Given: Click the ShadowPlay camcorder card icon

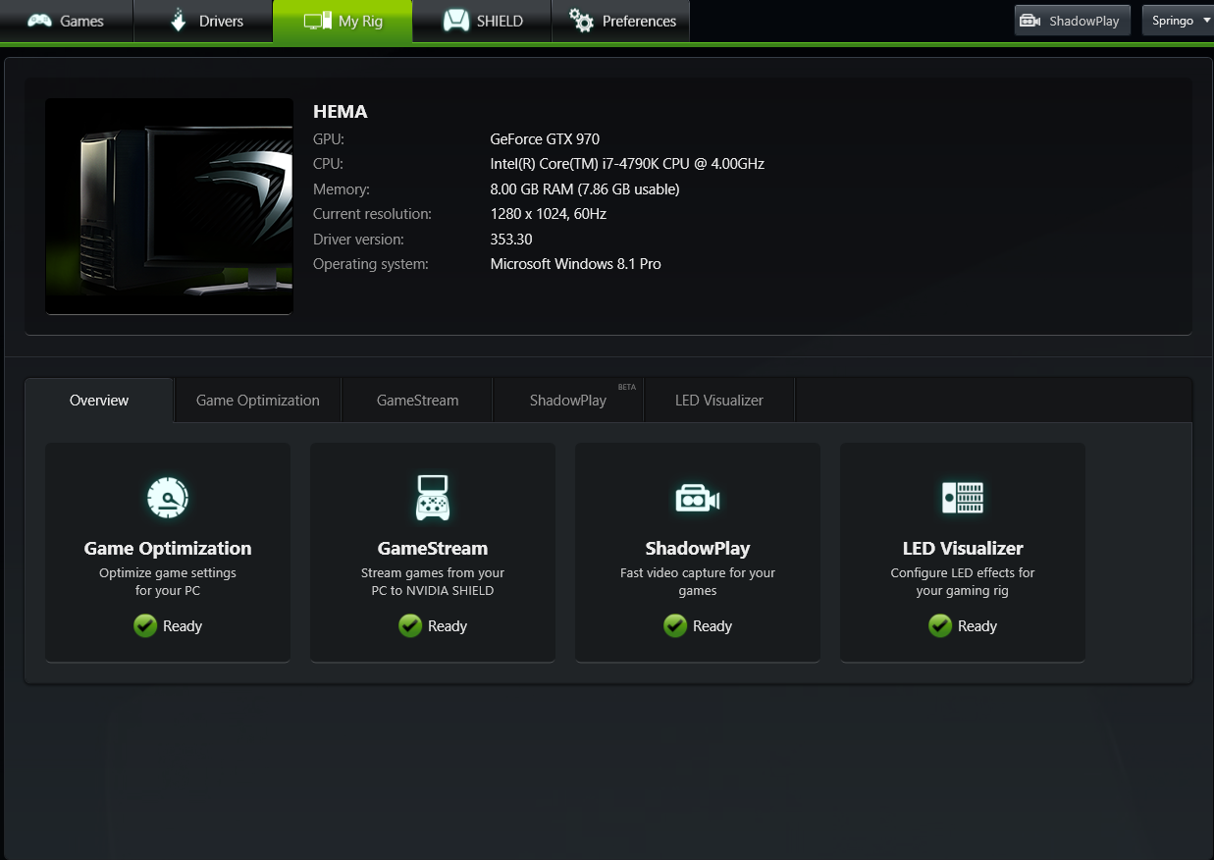Looking at the screenshot, I should tap(698, 498).
